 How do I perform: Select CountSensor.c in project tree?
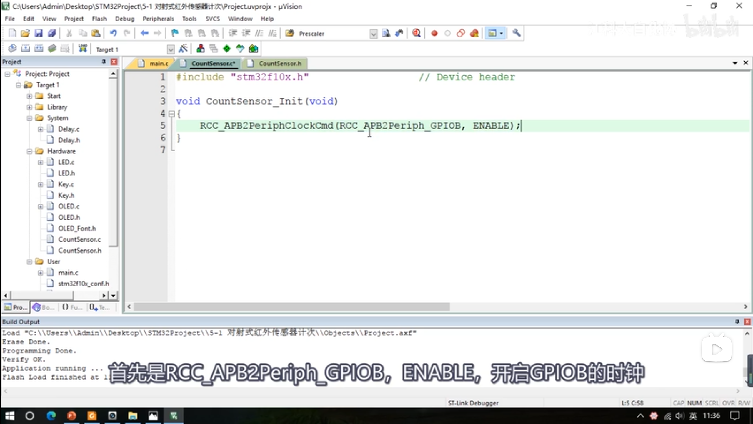[79, 239]
